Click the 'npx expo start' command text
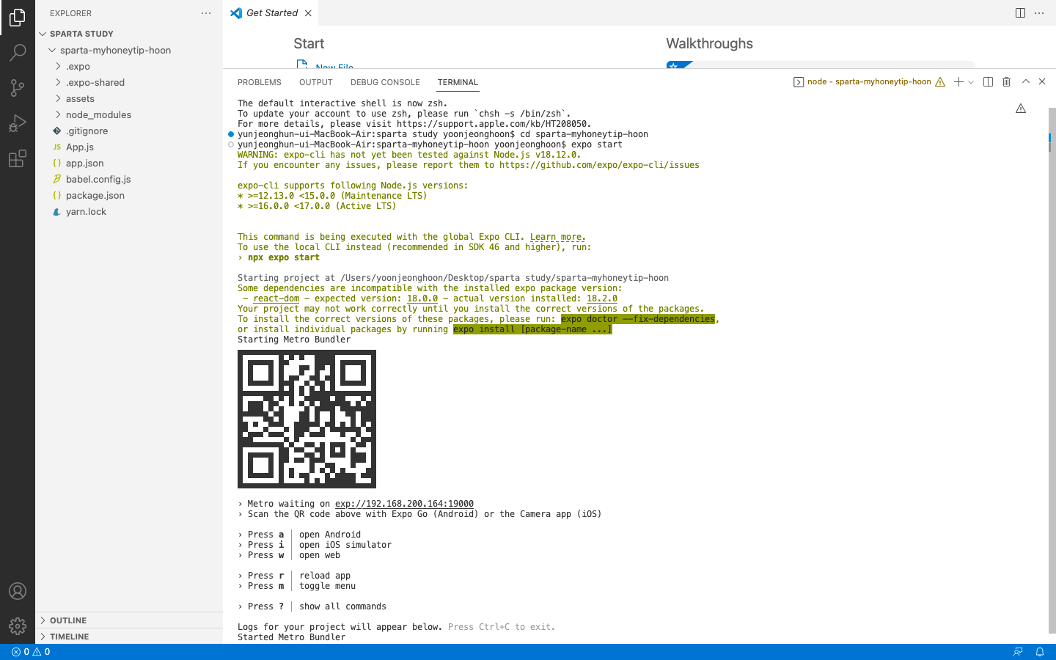Image resolution: width=1056 pixels, height=660 pixels. pyautogui.click(x=284, y=257)
